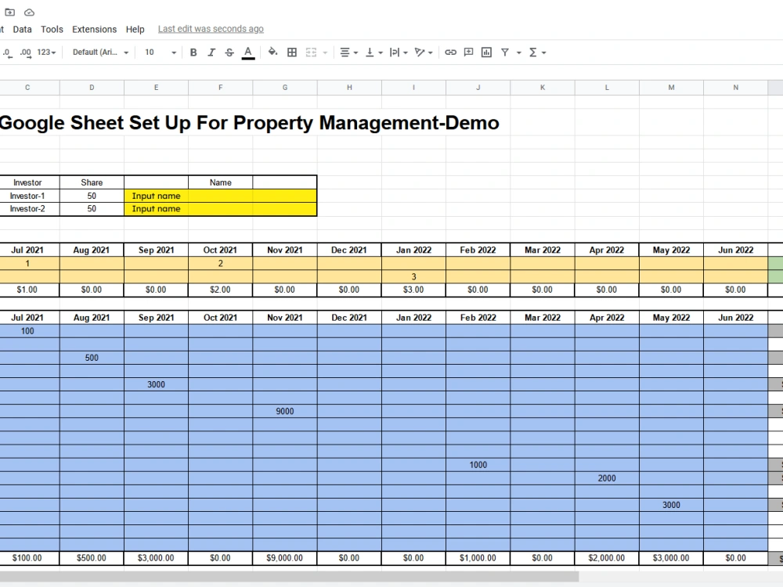Select Jan 2022 header in lower table

[x=413, y=318]
